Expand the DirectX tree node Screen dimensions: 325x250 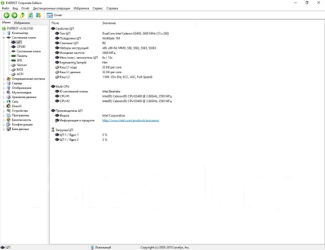[x=4, y=106]
